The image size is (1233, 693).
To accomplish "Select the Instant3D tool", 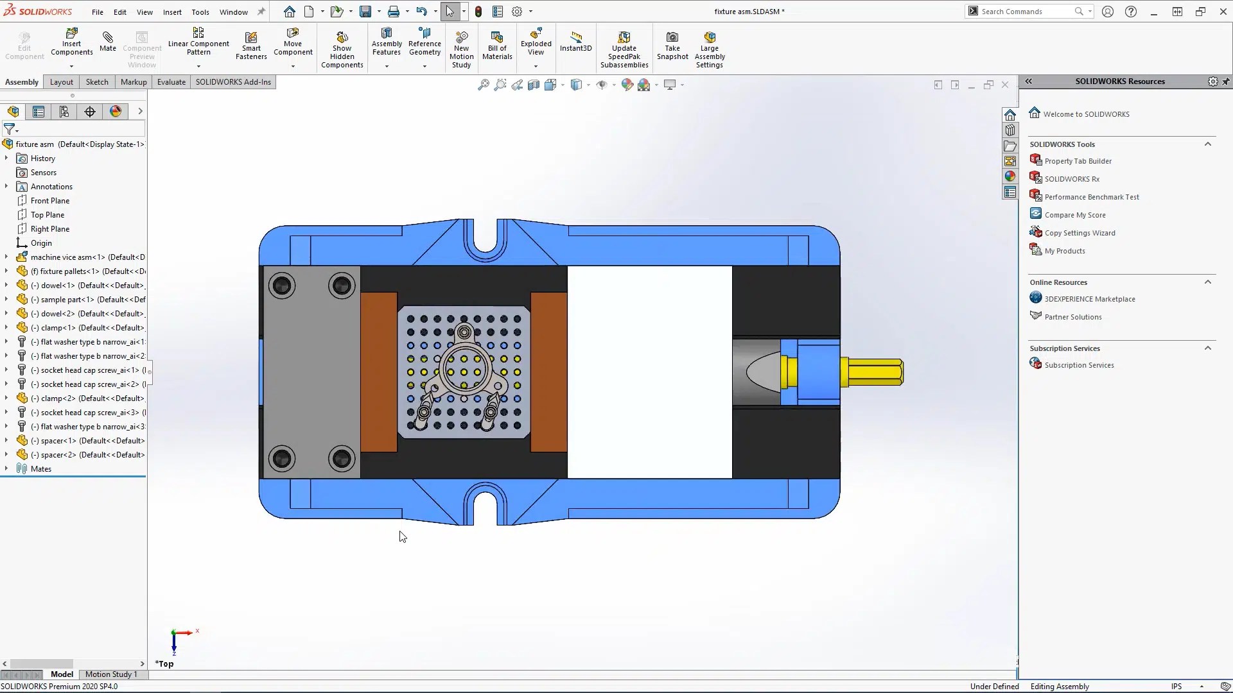I will click(575, 38).
